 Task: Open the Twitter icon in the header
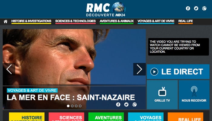point(196,8)
